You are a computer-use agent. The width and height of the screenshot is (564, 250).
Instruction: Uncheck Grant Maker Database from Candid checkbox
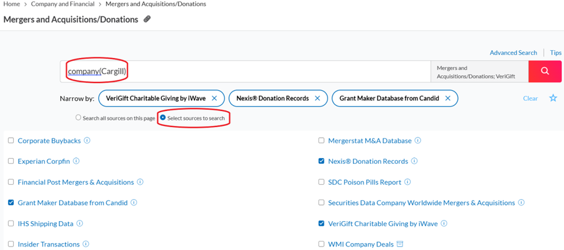coord(11,203)
